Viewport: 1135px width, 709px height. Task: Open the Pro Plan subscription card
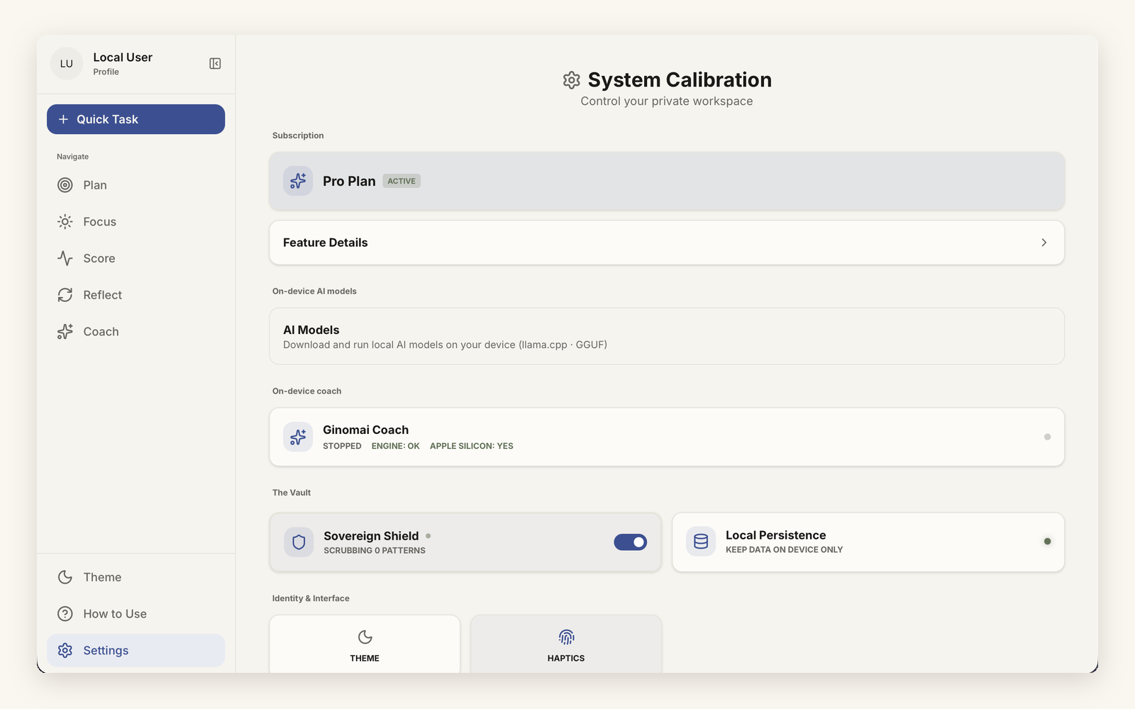(x=667, y=181)
